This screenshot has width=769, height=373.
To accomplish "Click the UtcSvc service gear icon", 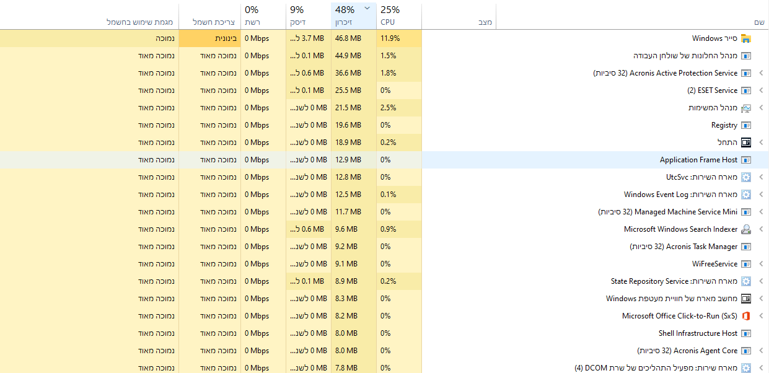I will click(x=746, y=177).
